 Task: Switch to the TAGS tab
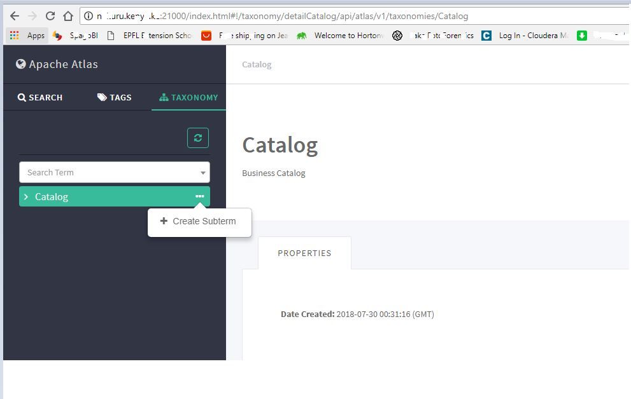[114, 97]
